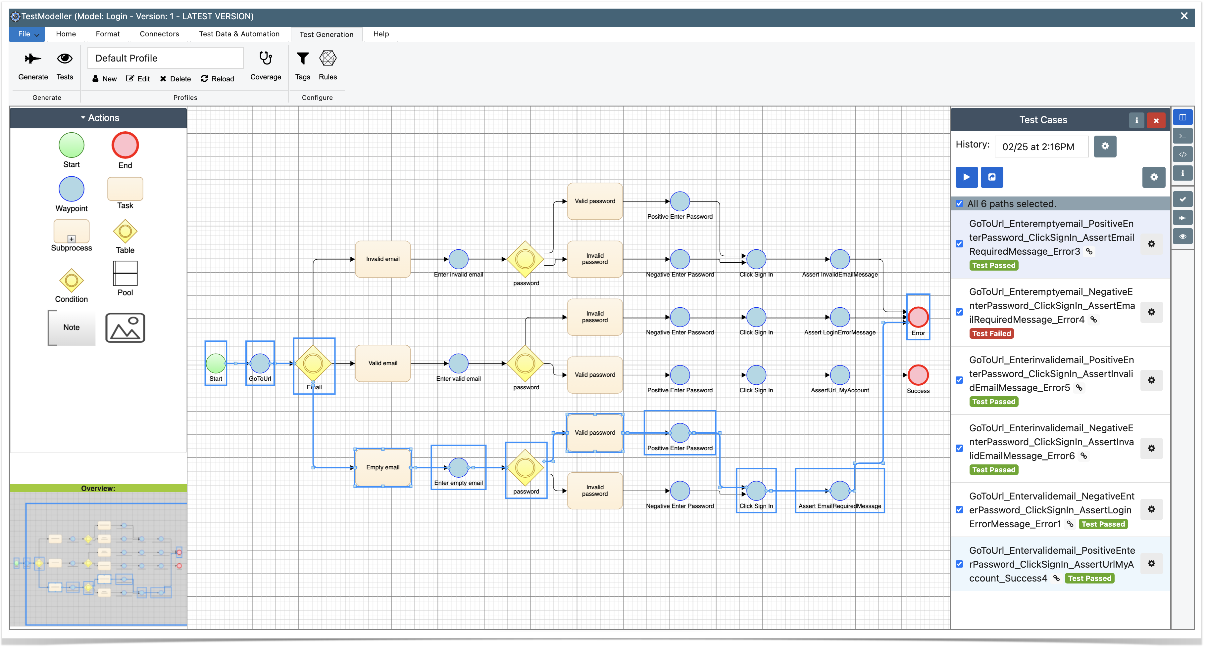Click the Tags icon
1206x648 pixels.
click(303, 60)
